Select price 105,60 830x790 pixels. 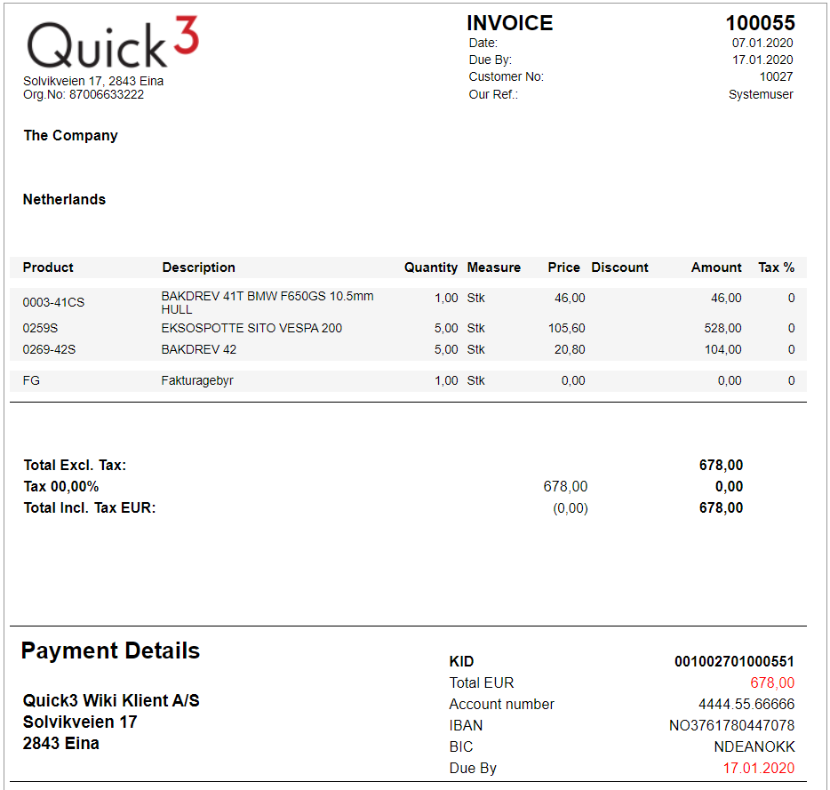point(566,328)
